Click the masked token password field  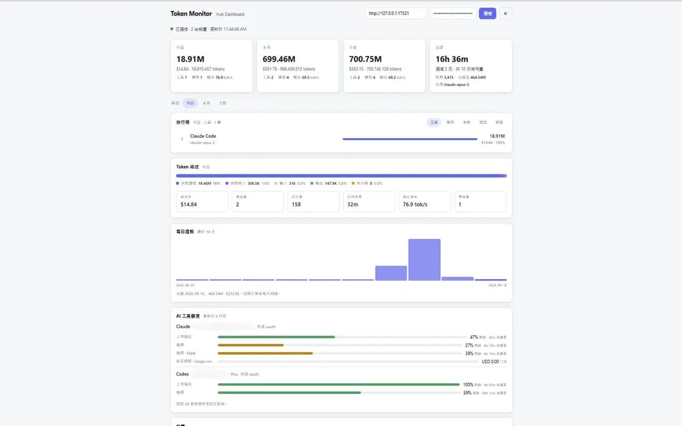[453, 13]
